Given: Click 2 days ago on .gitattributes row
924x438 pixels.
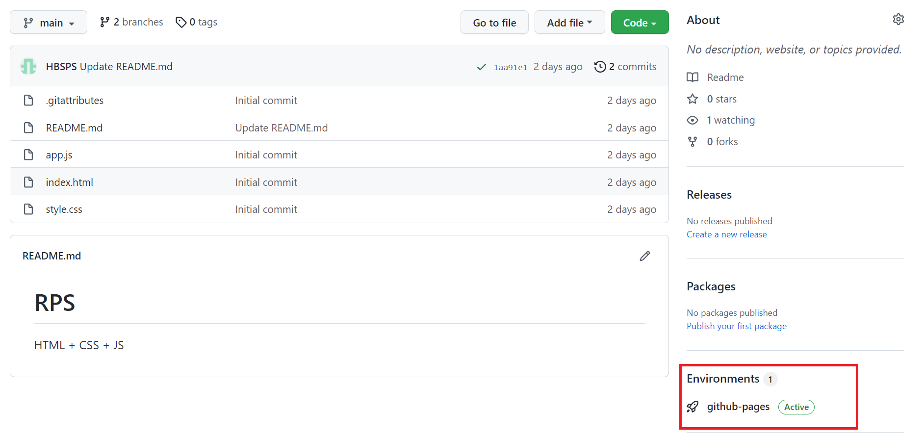Looking at the screenshot, I should click(x=632, y=101).
